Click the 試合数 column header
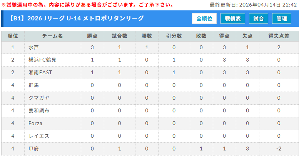 (x=119, y=36)
